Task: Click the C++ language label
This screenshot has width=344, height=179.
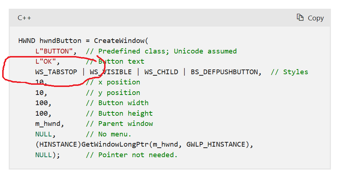Action: tap(24, 18)
